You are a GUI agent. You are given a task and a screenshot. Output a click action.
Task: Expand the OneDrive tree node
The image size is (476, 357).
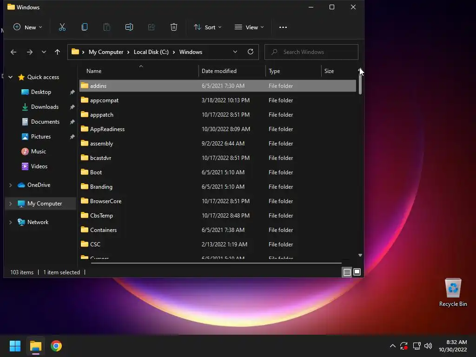11,185
